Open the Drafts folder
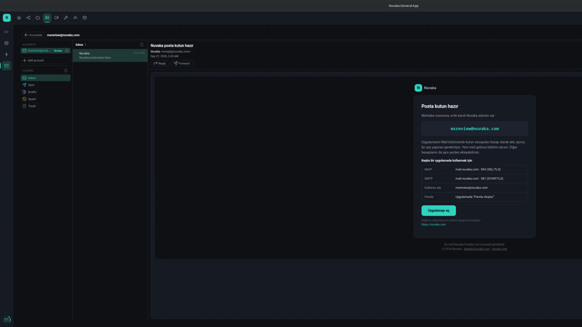The width and height of the screenshot is (582, 327). point(45,92)
